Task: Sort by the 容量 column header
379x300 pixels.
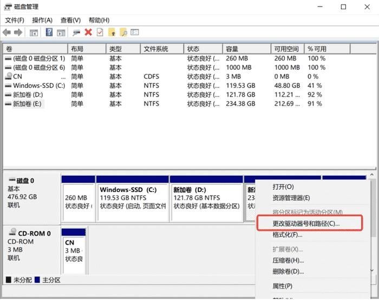Action: (x=246, y=49)
